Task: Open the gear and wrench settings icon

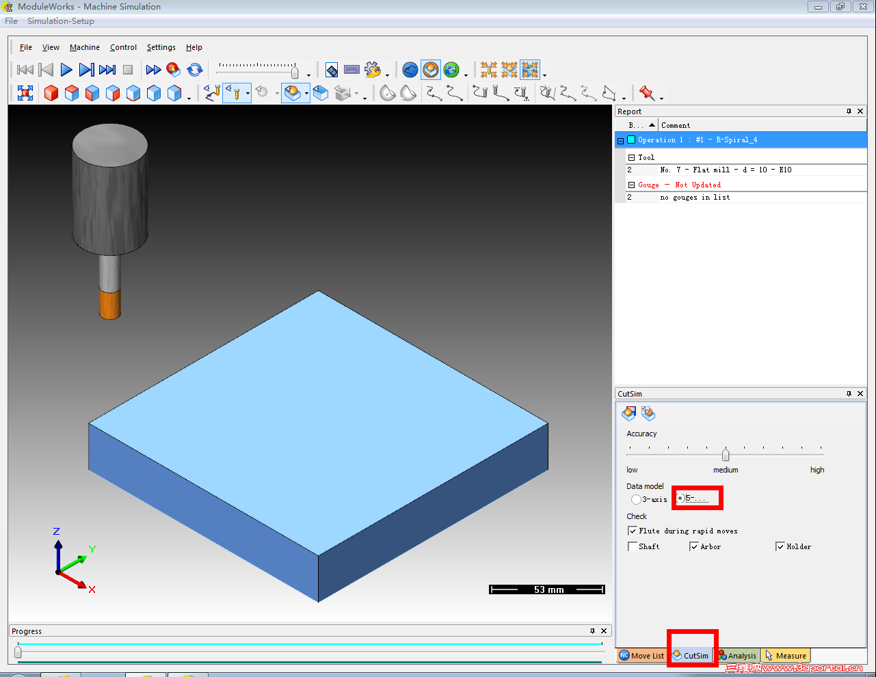Action: (373, 70)
